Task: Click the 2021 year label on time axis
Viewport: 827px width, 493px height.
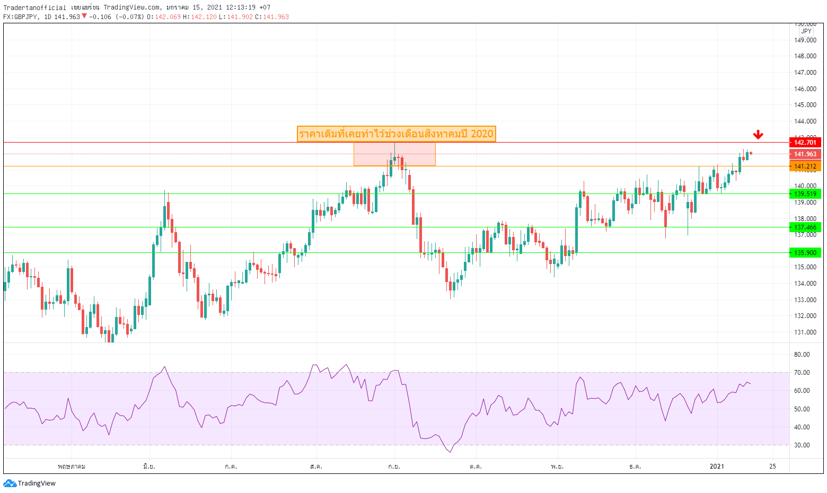Action: click(x=717, y=466)
